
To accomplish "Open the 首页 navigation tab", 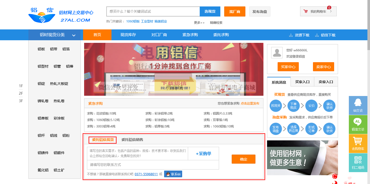I will (97, 35).
